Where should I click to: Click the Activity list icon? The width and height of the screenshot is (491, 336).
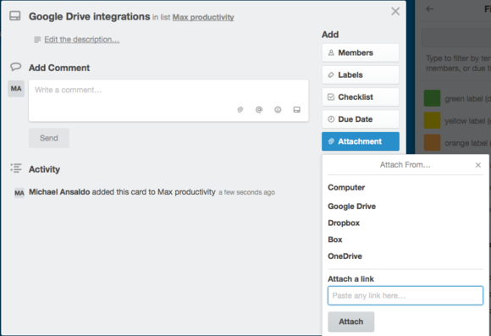pos(16,168)
